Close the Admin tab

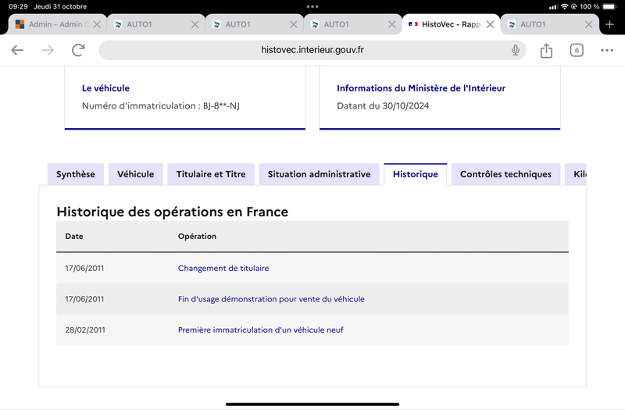pos(97,24)
